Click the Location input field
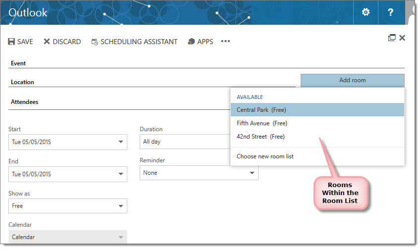The image size is (420, 249). coord(152,82)
